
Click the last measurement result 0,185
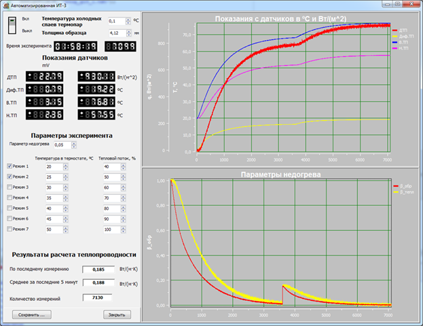coord(98,270)
